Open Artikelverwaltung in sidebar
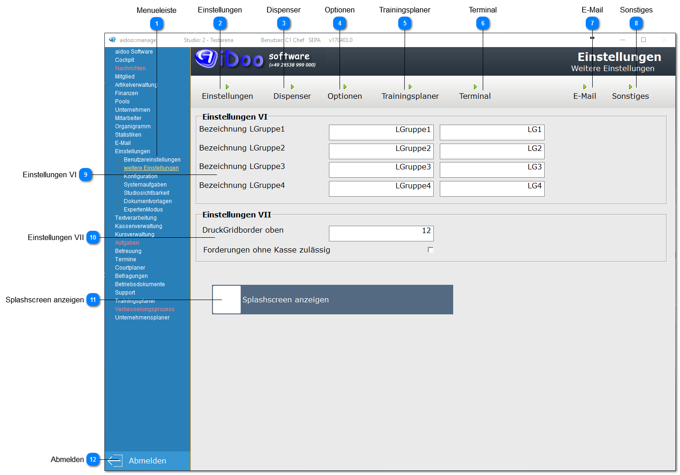 click(x=136, y=85)
